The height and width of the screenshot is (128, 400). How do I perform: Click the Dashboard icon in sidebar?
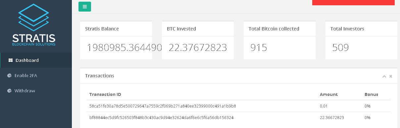pos(10,60)
